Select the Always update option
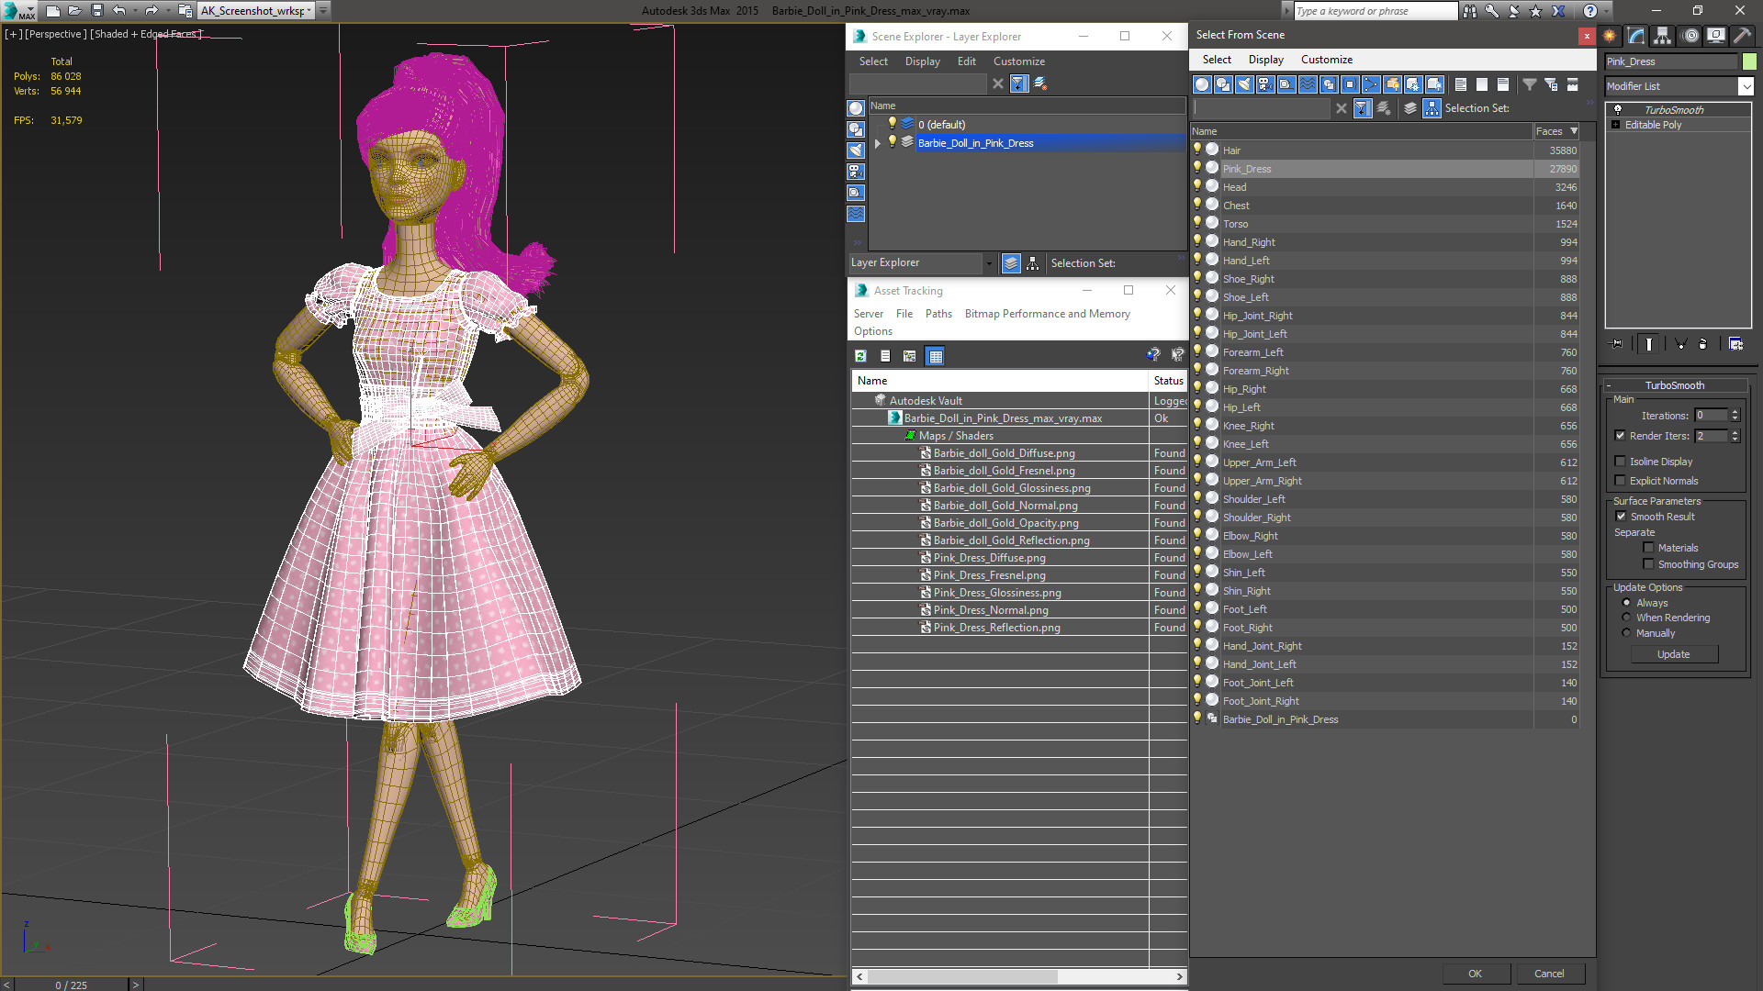Screen dimensions: 1763x991 1626,603
